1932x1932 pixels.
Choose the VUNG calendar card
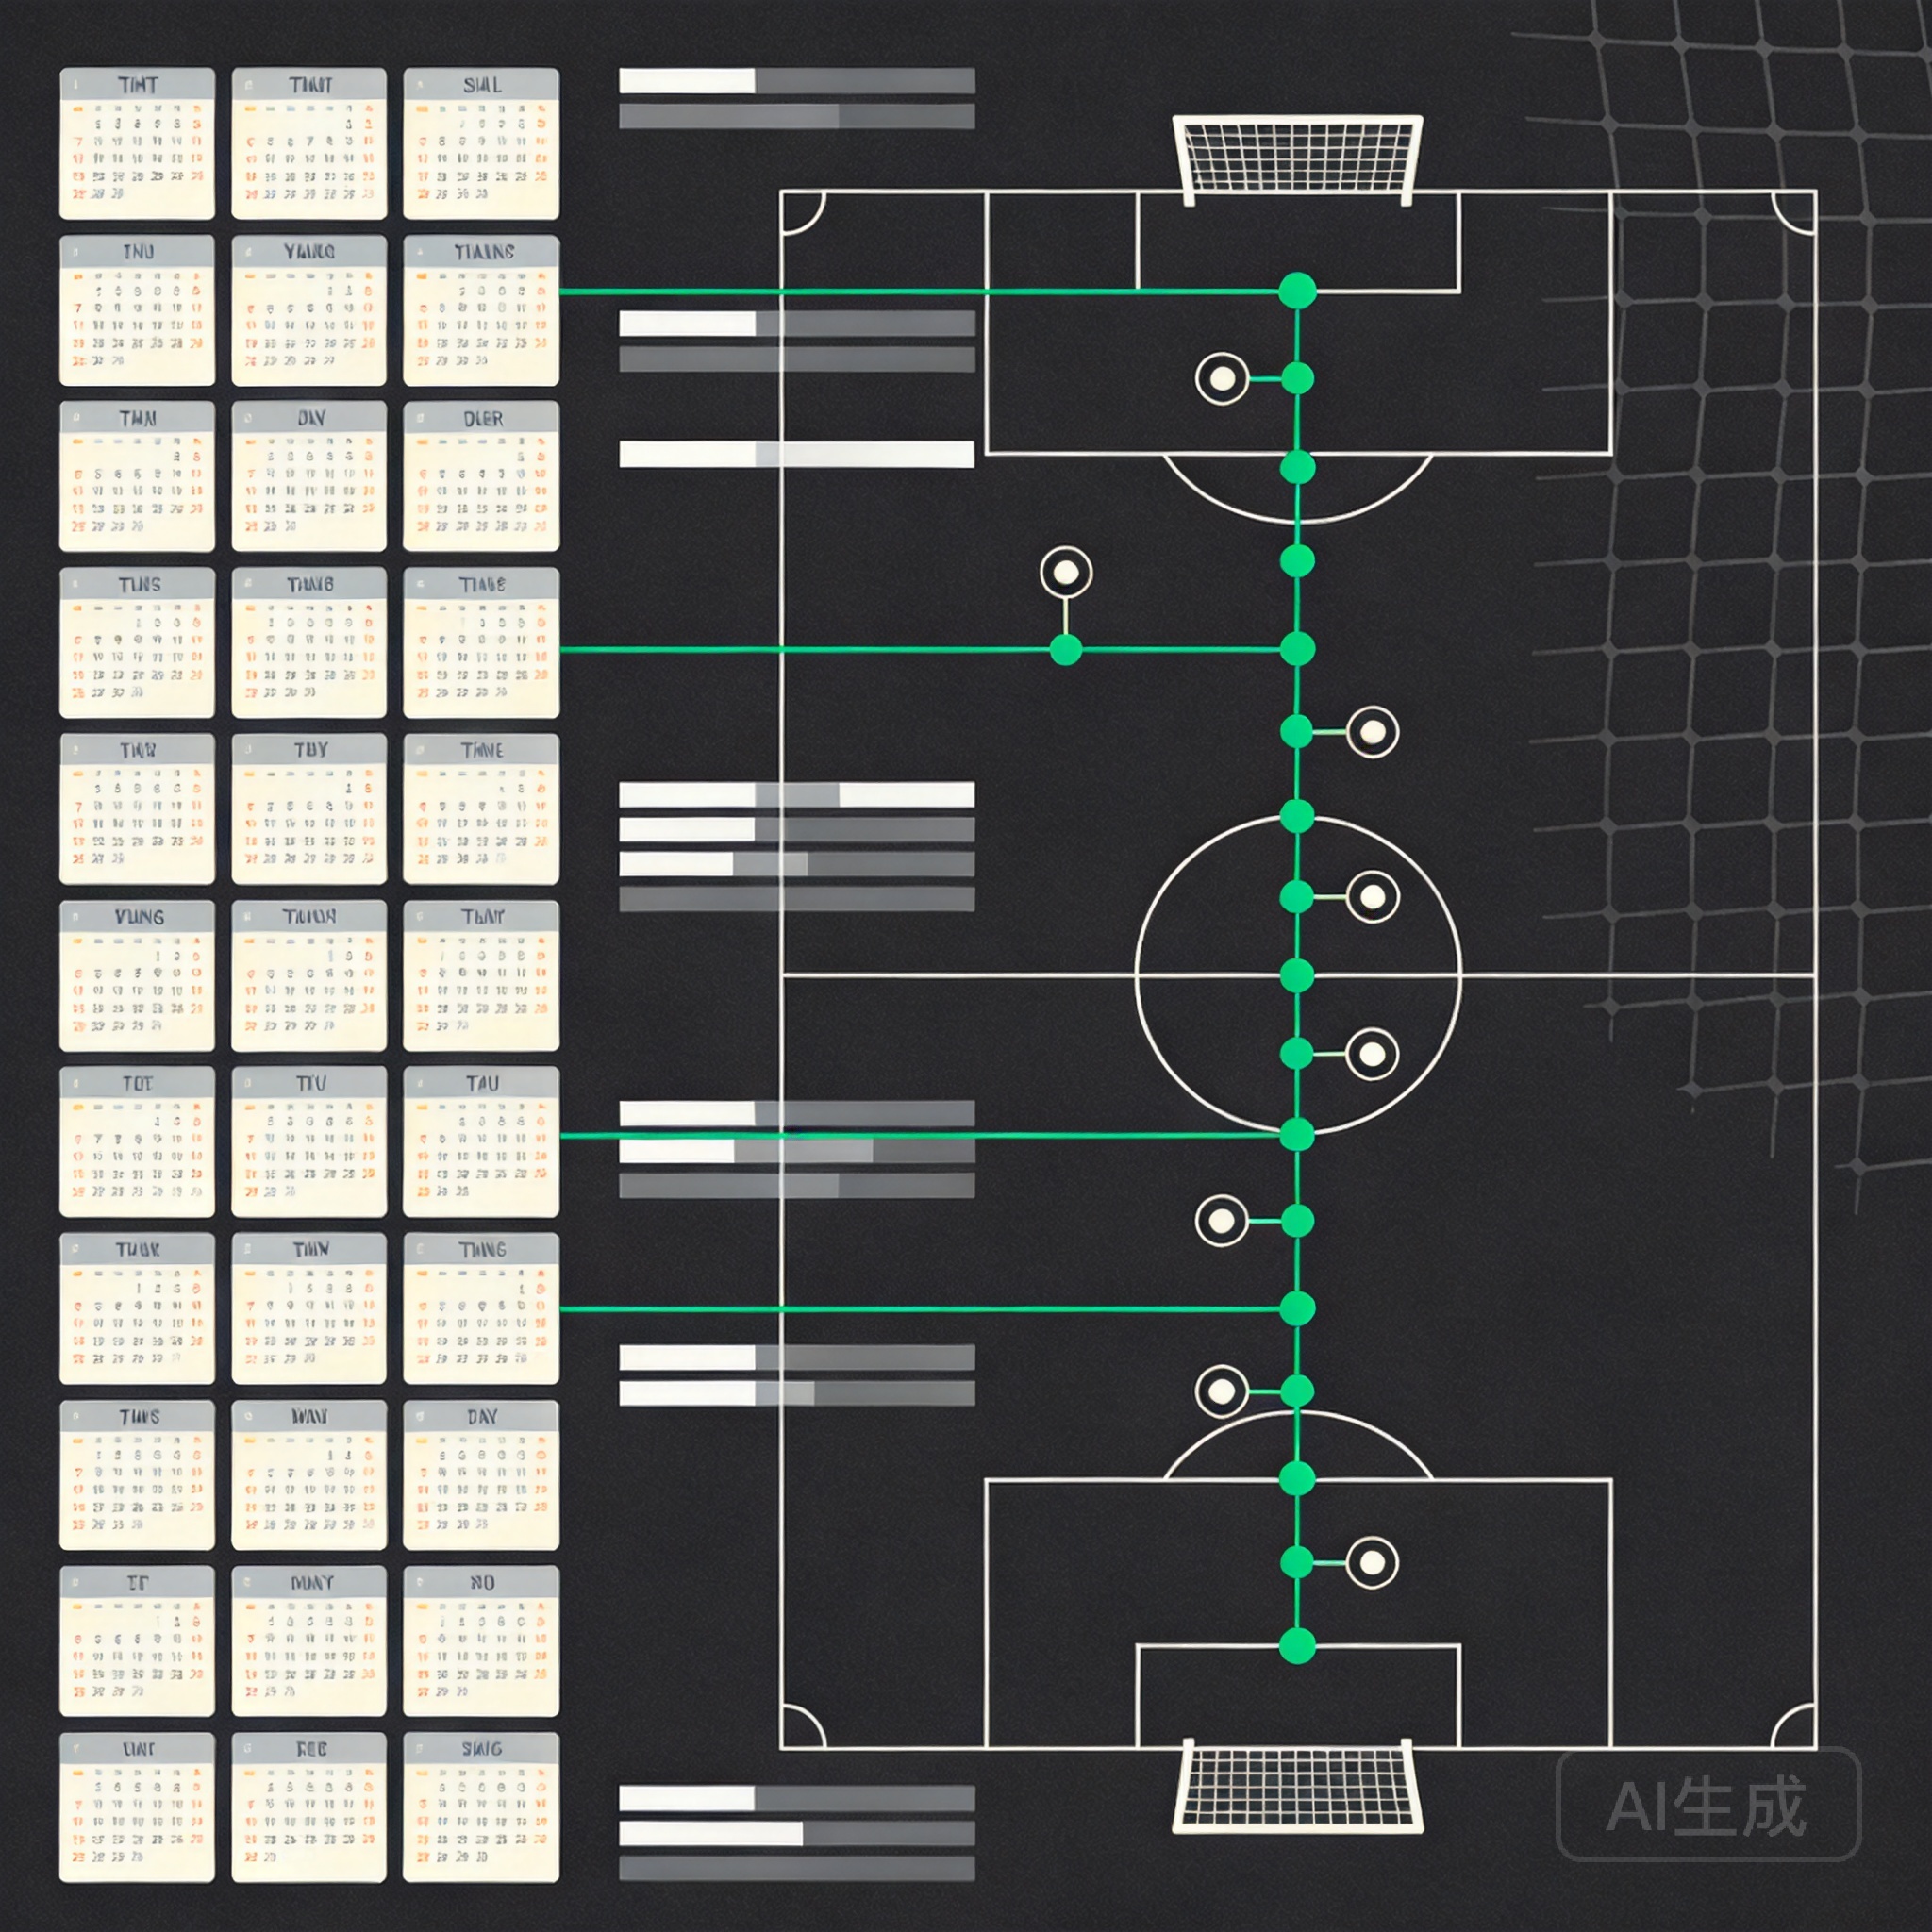tap(137, 976)
